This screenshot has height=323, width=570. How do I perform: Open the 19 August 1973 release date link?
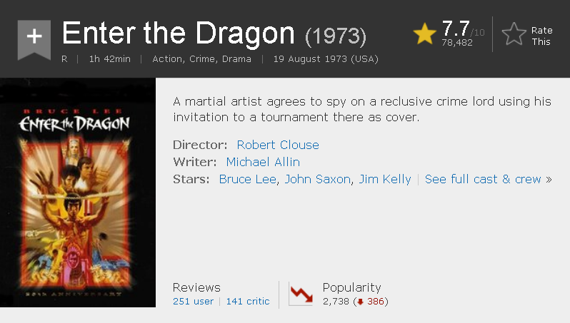326,58
